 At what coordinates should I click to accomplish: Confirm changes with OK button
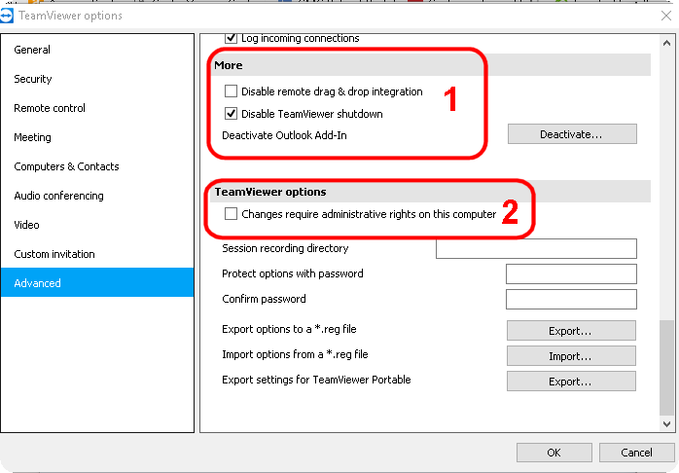click(554, 453)
